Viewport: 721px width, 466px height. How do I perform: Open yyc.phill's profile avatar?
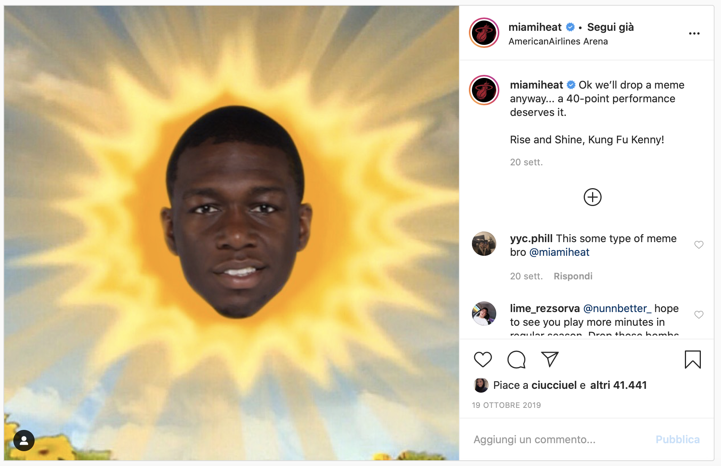click(x=484, y=244)
